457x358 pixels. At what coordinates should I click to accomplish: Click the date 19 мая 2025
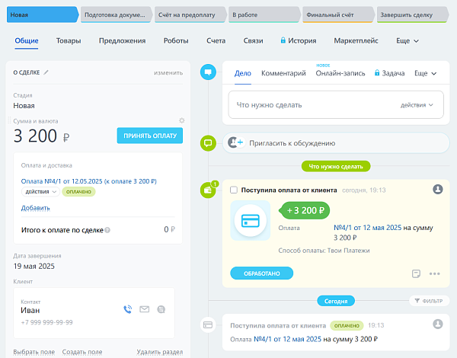pos(34,266)
